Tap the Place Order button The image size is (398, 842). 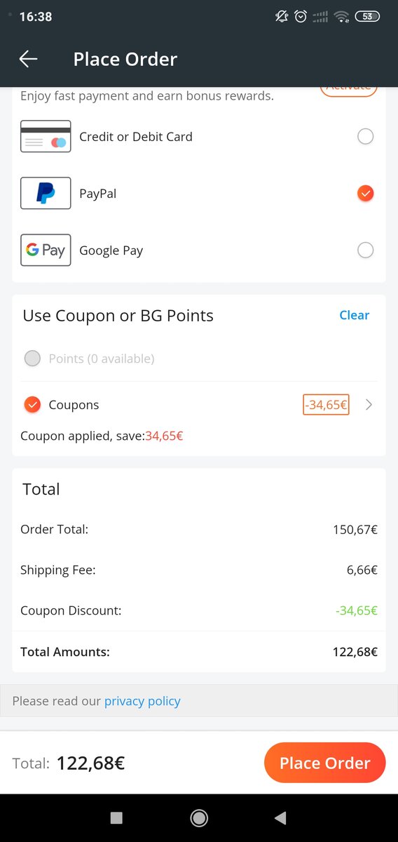click(324, 763)
